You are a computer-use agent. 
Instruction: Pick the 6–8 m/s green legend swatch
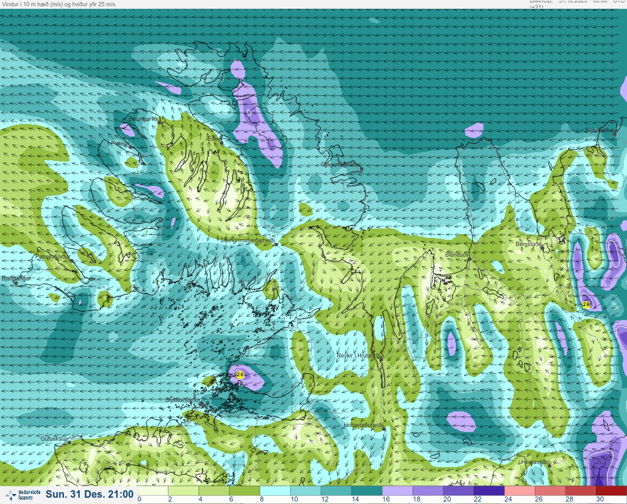(245, 490)
